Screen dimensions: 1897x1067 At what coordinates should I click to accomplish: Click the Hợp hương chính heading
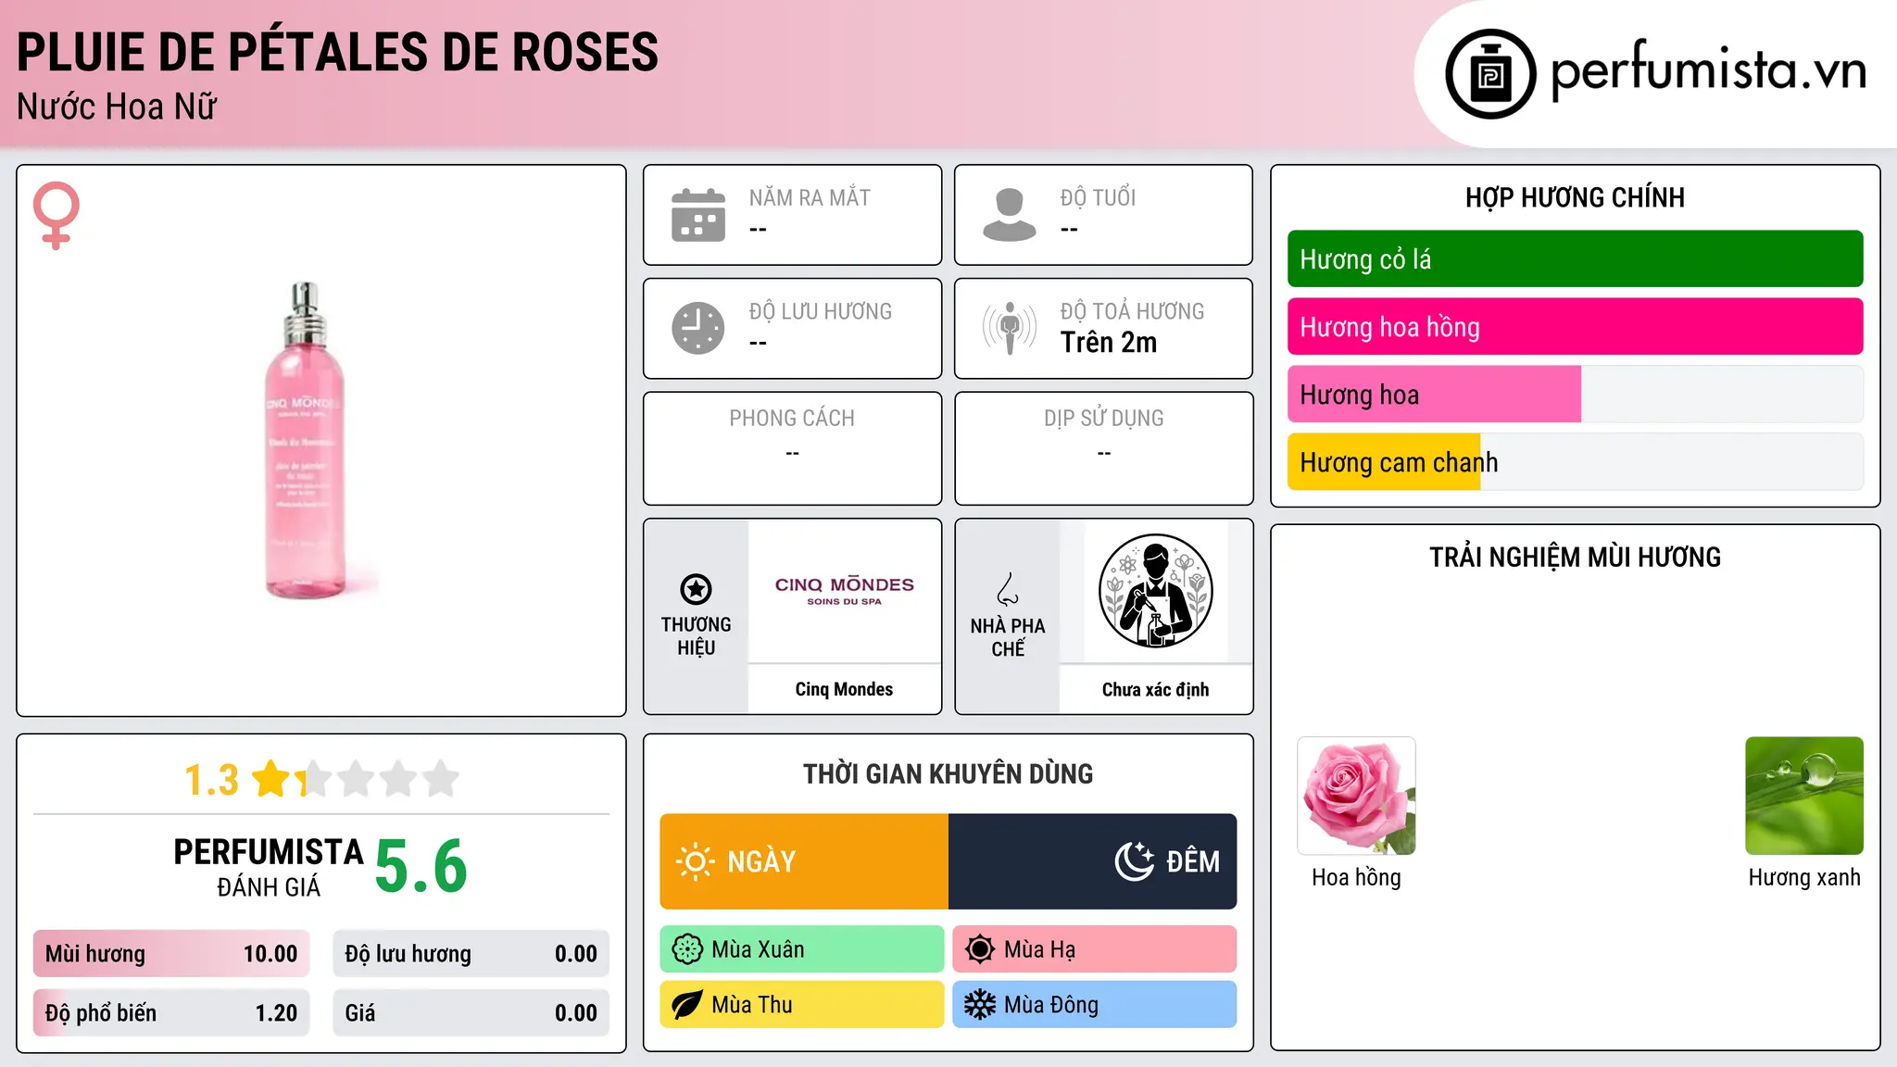pos(1575,197)
